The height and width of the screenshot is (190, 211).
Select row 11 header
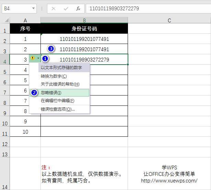(x=5, y=132)
